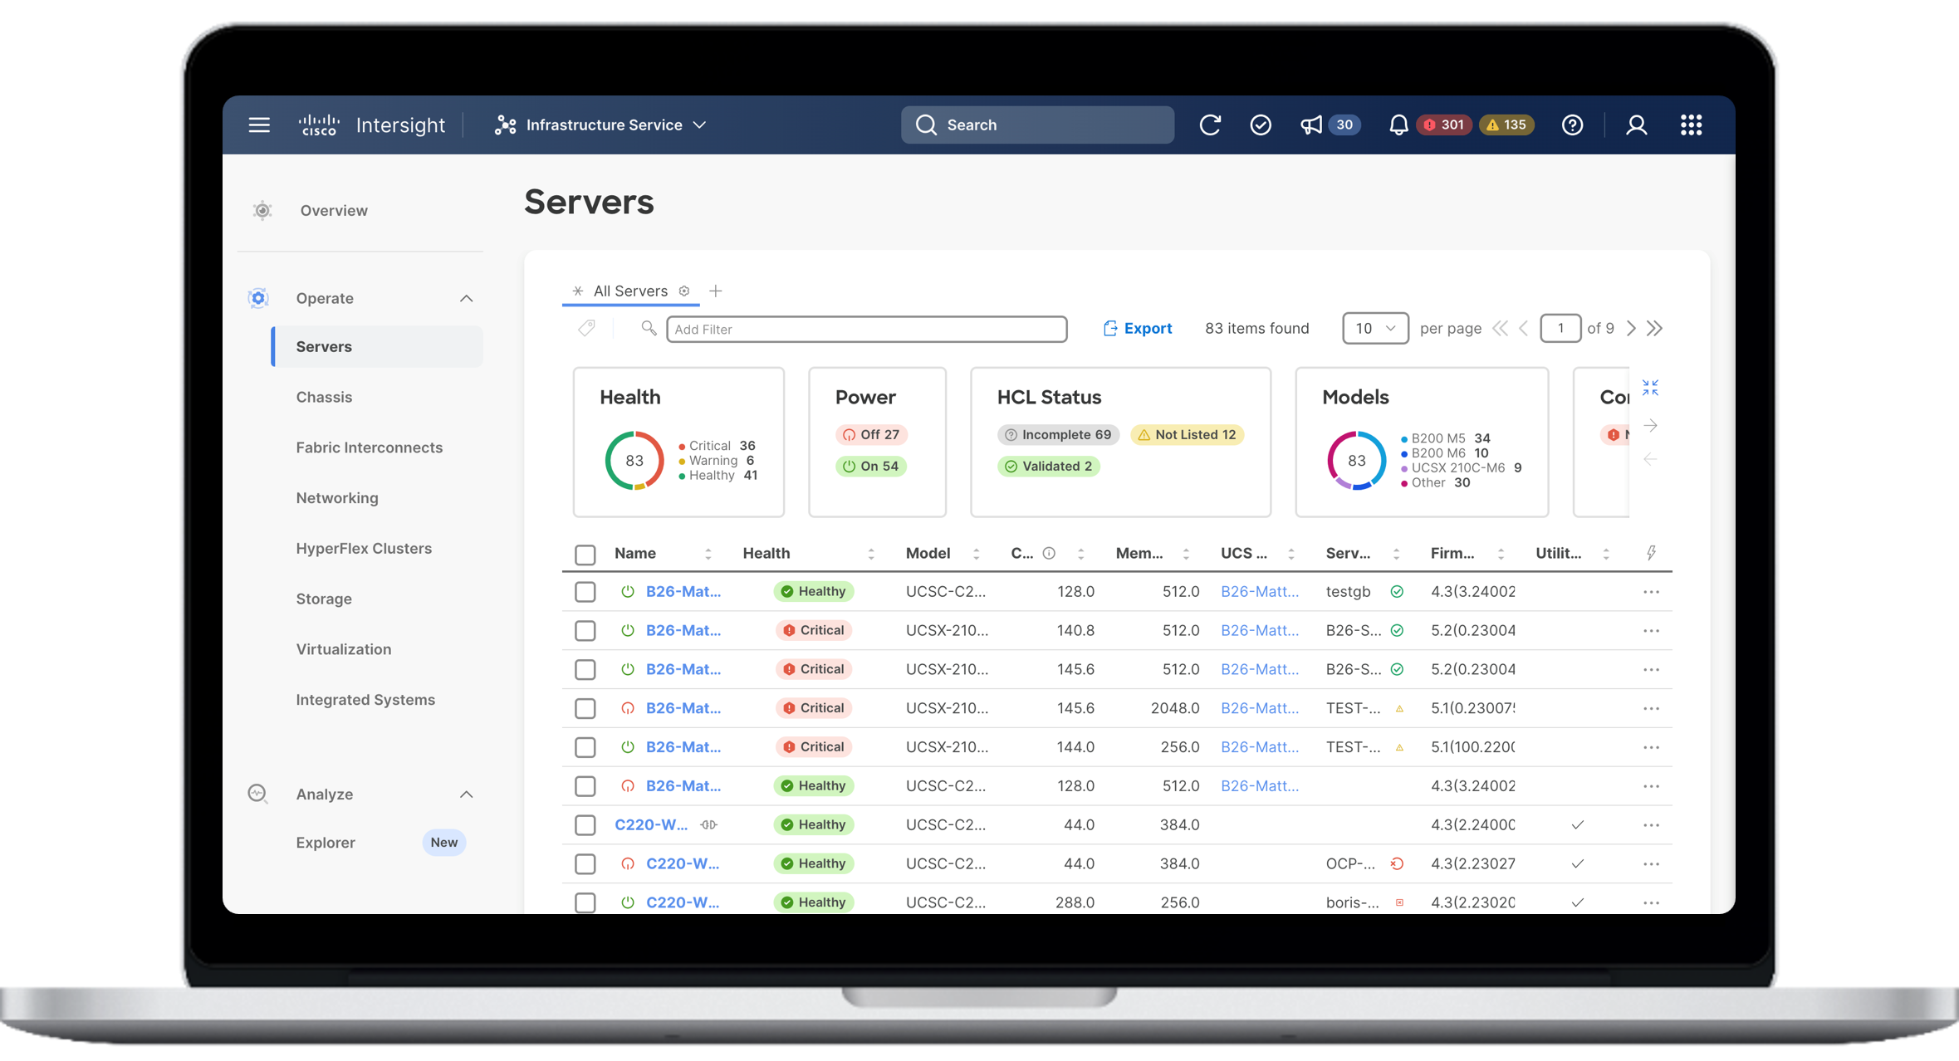
Task: Tick the checkbox for the C220-W server at 288.0
Action: point(585,902)
